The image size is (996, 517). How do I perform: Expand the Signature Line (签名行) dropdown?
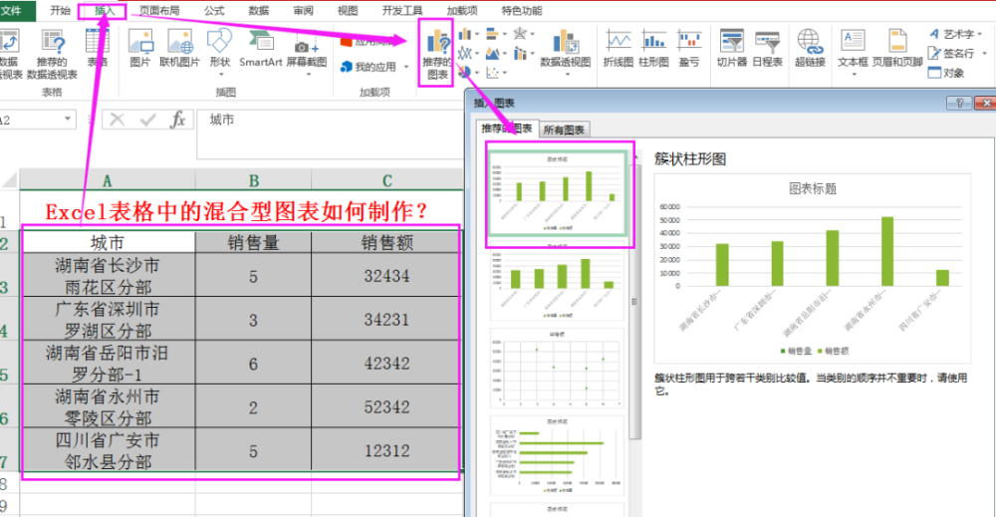click(985, 54)
